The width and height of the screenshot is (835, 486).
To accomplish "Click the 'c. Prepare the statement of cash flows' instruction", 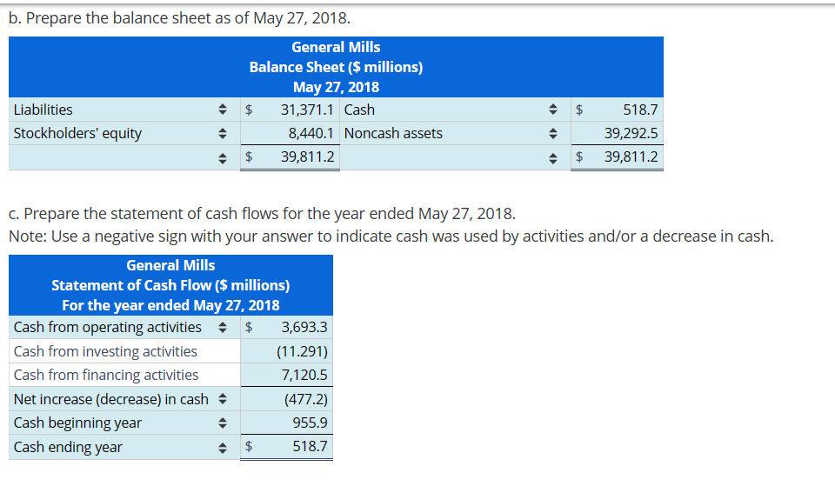I will point(262,214).
